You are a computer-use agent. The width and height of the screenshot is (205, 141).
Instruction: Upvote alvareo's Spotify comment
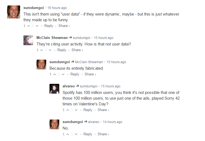[x=67, y=110]
